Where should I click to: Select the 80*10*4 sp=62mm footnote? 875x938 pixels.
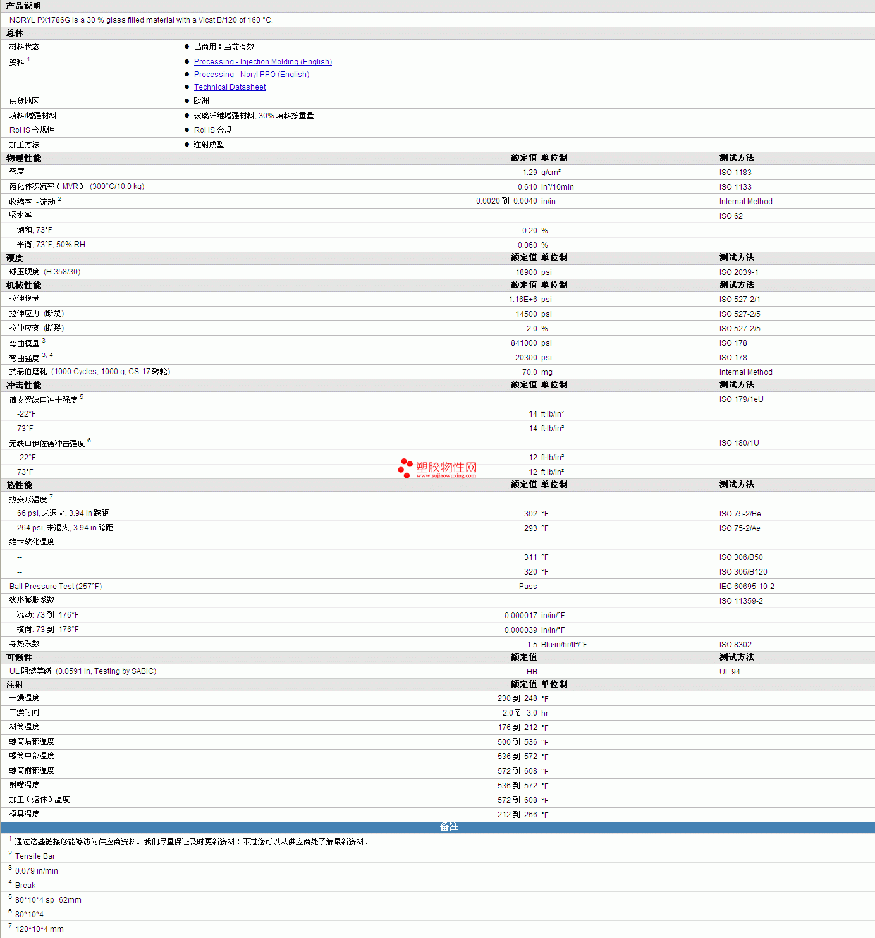[48, 900]
